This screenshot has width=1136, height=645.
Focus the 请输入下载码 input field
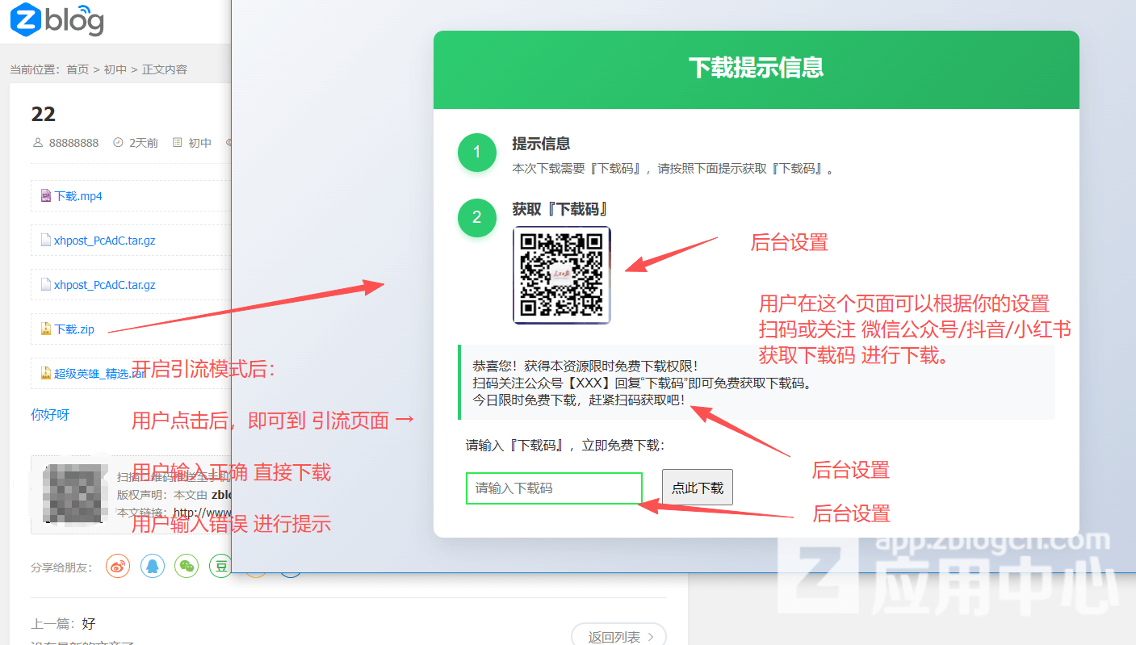pos(554,488)
